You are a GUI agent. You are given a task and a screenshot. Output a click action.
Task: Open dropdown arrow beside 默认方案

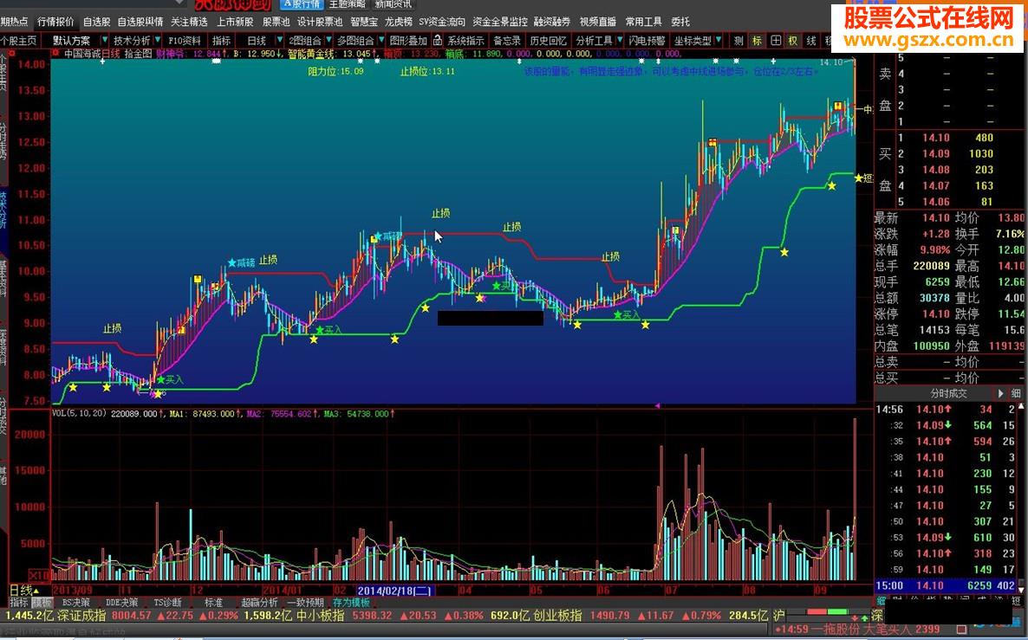click(x=104, y=41)
